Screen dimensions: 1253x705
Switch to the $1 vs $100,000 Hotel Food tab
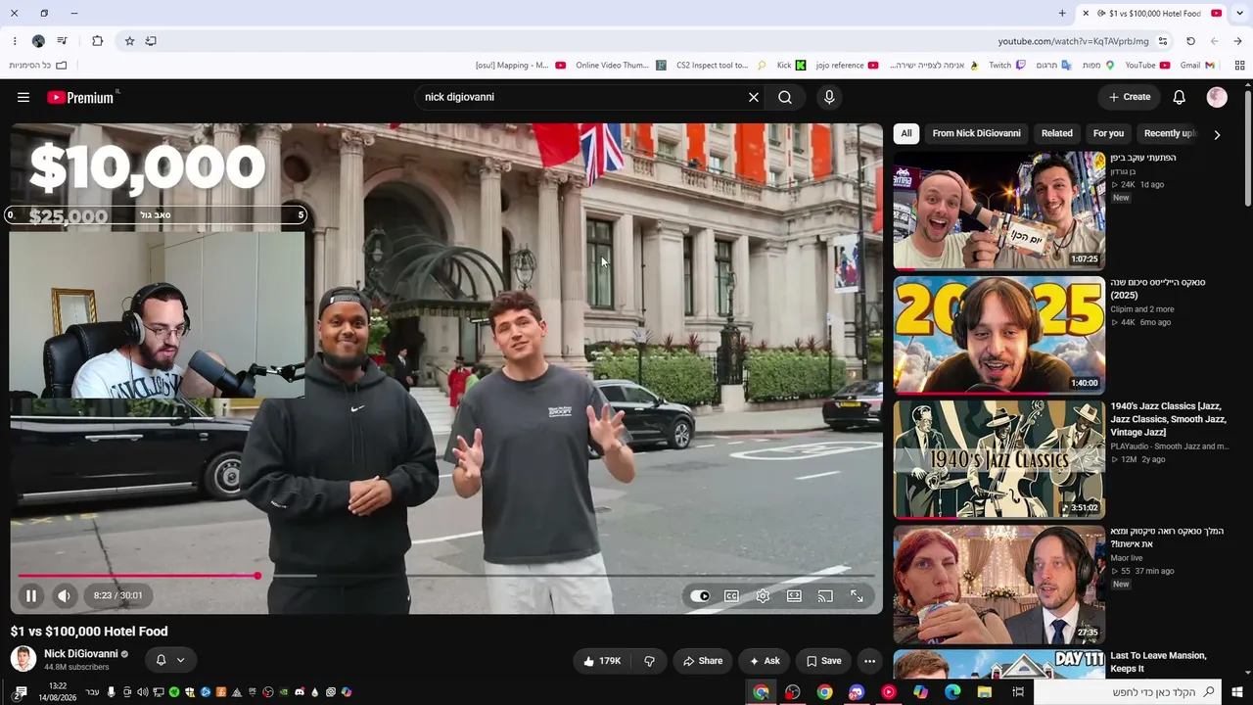(1148, 13)
